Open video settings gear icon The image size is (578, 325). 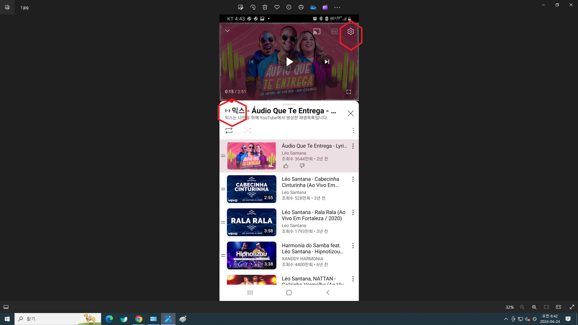click(x=351, y=31)
